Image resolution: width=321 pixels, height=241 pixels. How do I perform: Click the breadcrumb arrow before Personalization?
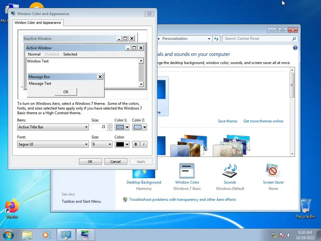[x=159, y=39]
